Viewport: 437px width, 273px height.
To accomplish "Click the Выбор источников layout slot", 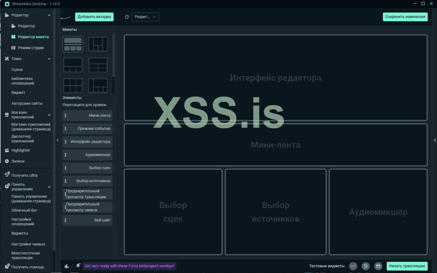I will pos(276,212).
